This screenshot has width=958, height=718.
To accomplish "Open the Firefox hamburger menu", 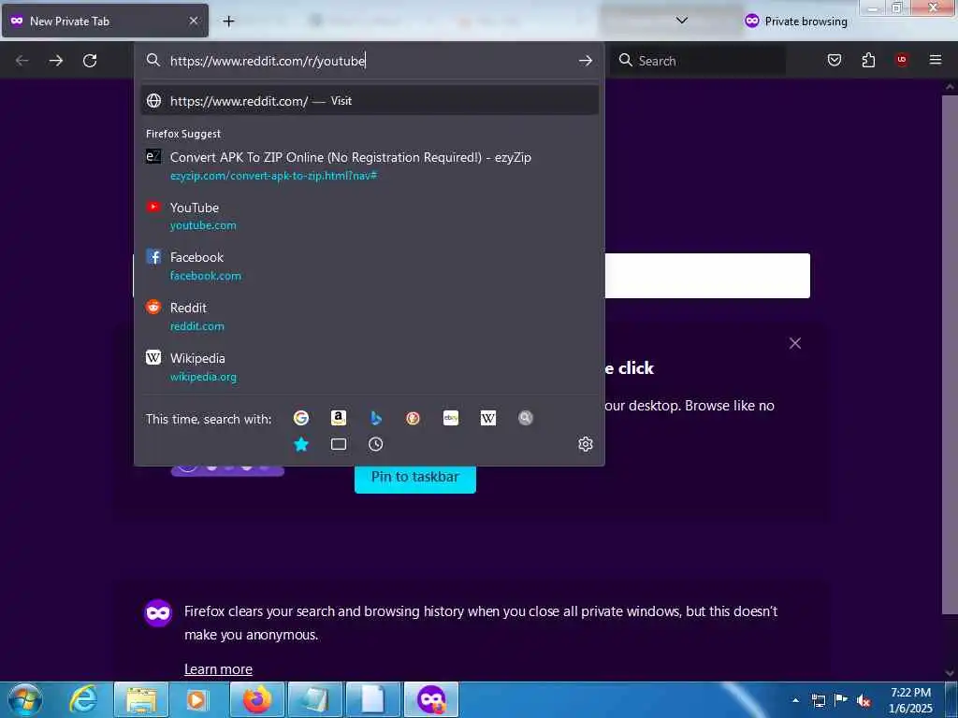I will click(936, 60).
